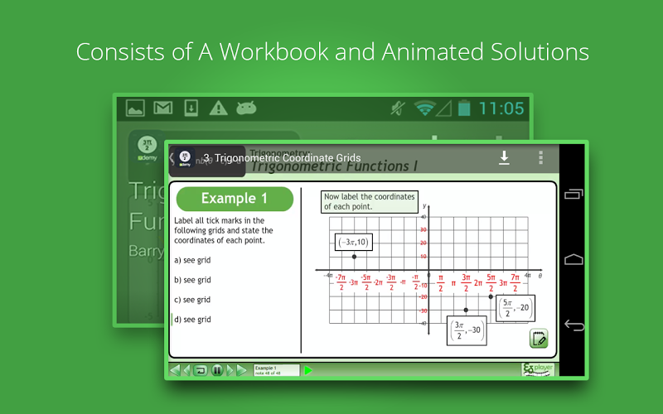Step back one note with the inner left arrow
This screenshot has width=663, height=414.
click(x=187, y=370)
